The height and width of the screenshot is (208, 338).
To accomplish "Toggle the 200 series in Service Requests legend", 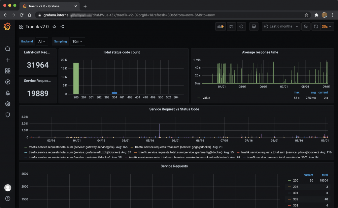I will pyautogui.click(x=295, y=181).
